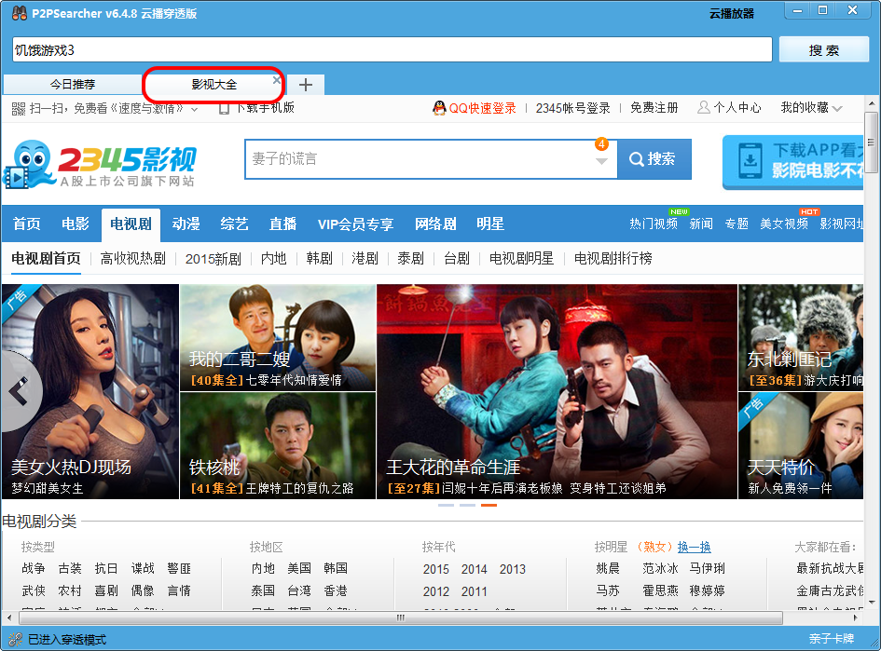
Task: Click the orange 4 notification badge
Action: (x=601, y=143)
